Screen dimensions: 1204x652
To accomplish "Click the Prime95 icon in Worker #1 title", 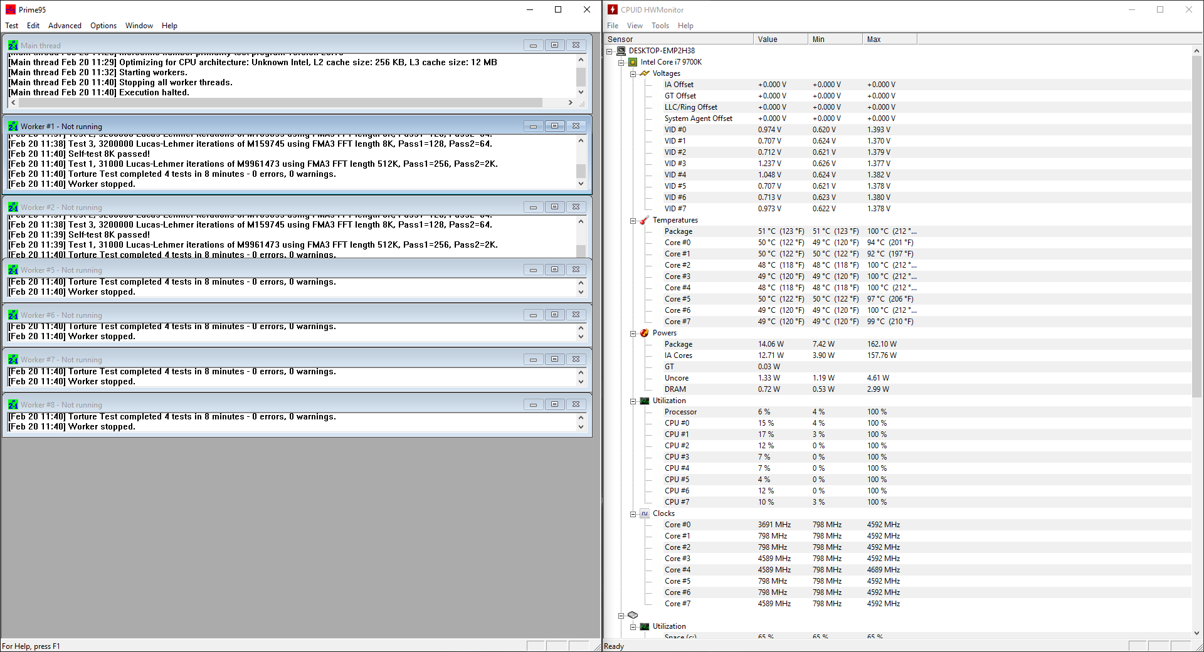I will click(x=13, y=126).
